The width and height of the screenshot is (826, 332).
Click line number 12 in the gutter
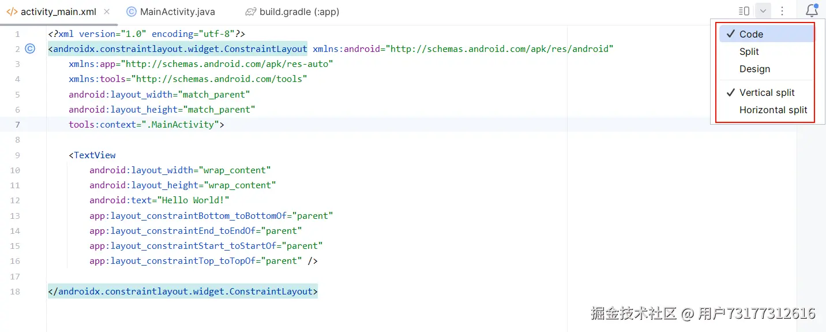tap(15, 200)
